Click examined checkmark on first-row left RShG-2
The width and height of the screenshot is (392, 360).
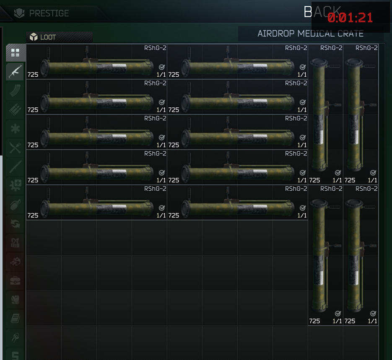click(162, 67)
